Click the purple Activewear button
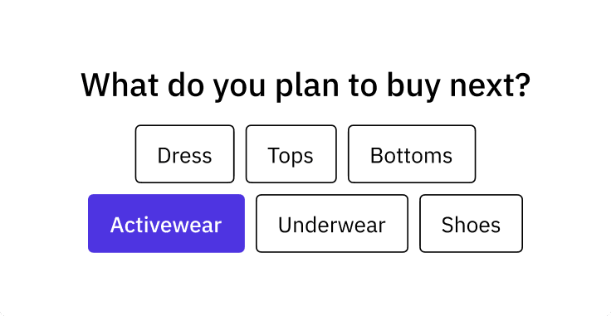Viewport: 611px width, 316px height. click(166, 223)
